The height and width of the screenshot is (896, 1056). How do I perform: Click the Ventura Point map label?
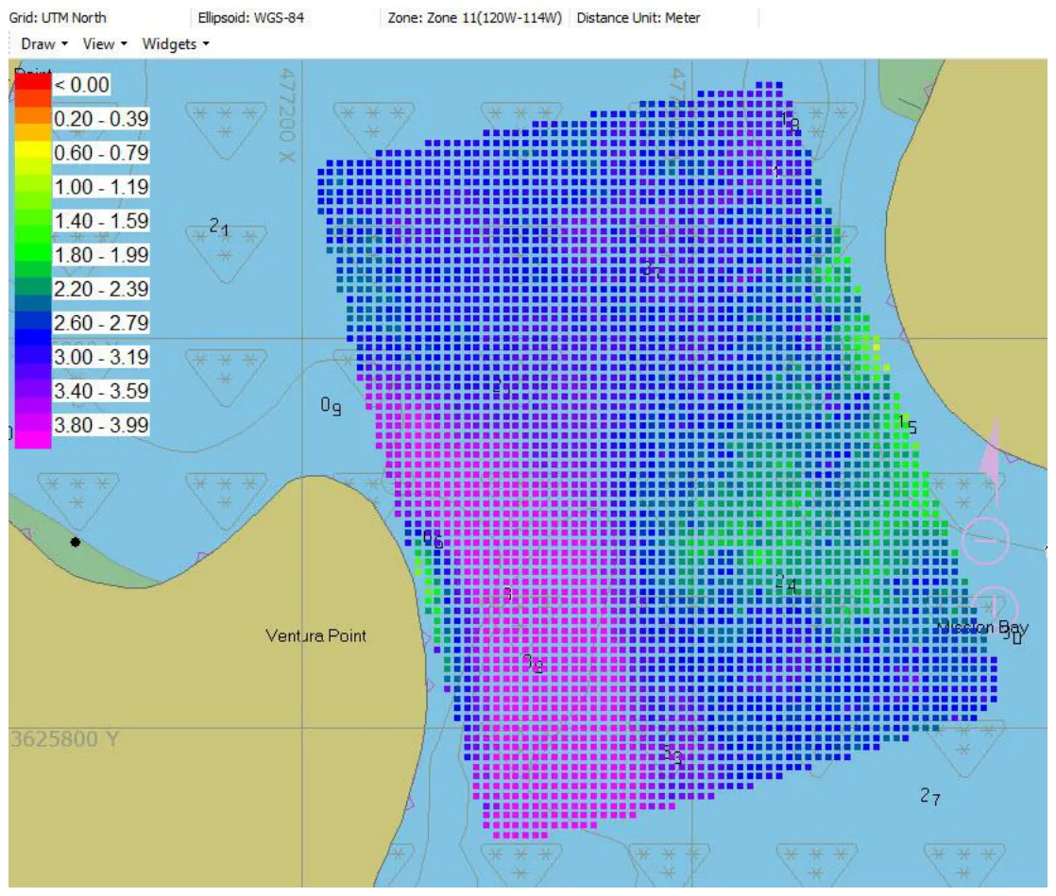pyautogui.click(x=315, y=635)
